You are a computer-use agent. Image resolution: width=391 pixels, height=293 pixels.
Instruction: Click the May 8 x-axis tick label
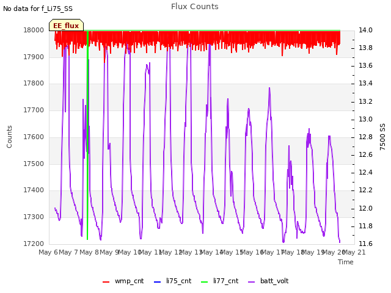[89, 252]
